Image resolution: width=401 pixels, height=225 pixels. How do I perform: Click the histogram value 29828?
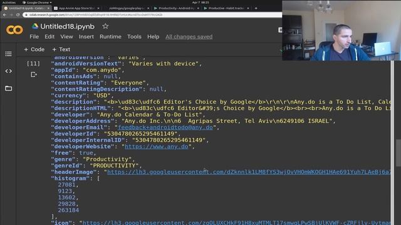coord(68,204)
